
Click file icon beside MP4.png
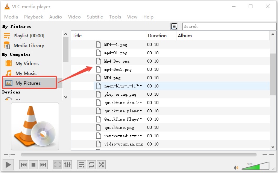[x=99, y=78]
